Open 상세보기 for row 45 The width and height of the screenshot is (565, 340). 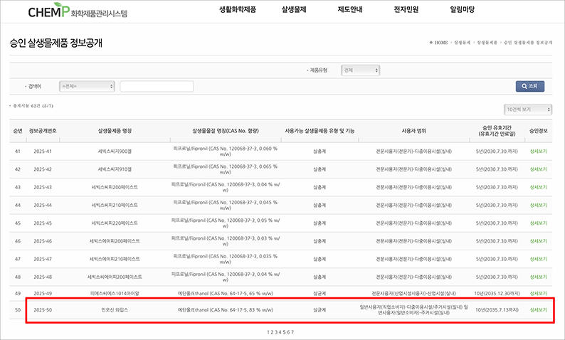539,222
